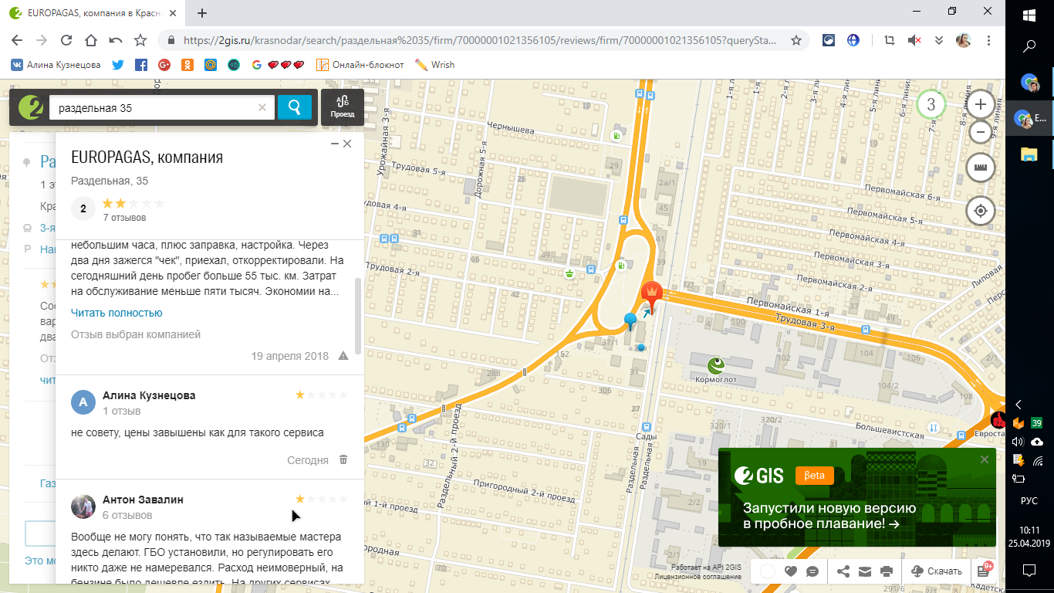Click the round white toggle in bottom toolbar

coord(768,571)
